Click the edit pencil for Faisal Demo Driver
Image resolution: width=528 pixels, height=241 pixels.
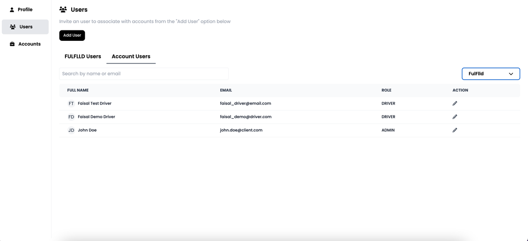pyautogui.click(x=454, y=117)
